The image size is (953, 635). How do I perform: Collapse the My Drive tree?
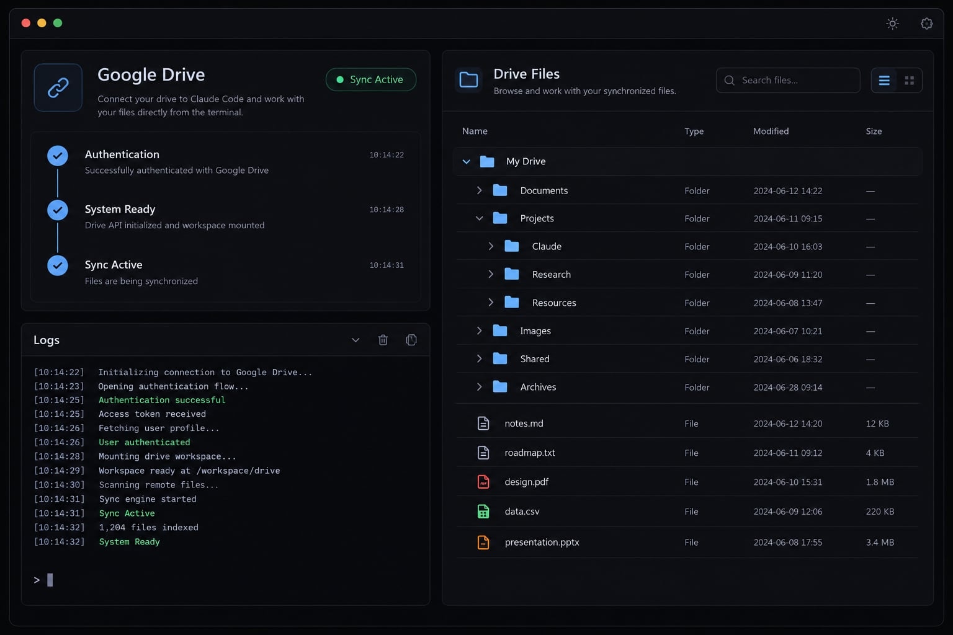[467, 162]
